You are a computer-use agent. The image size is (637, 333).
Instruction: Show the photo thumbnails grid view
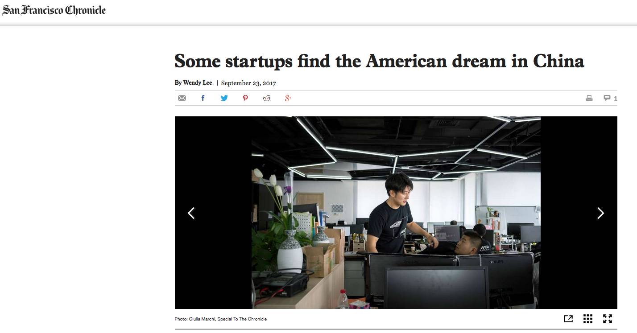pos(588,319)
